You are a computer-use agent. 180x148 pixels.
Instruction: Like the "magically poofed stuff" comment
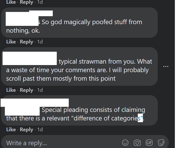[x=11, y=42]
